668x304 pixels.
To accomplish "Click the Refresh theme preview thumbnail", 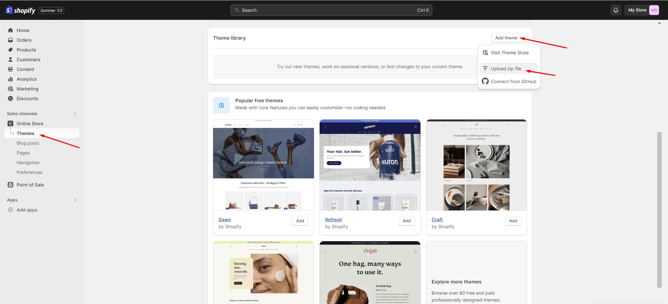I will pos(370,165).
